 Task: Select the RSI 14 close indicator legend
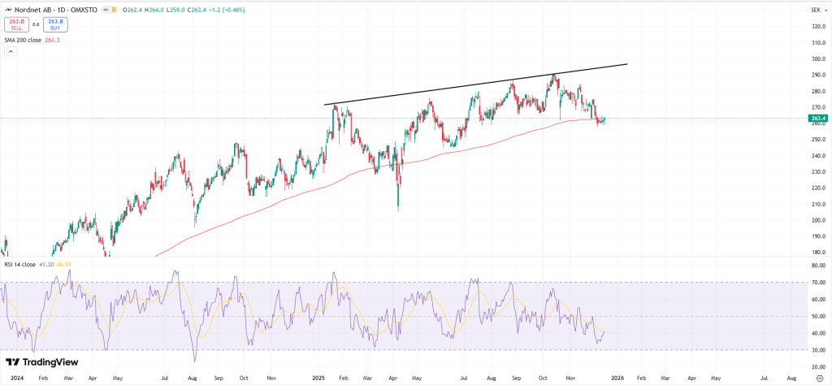coord(20,264)
